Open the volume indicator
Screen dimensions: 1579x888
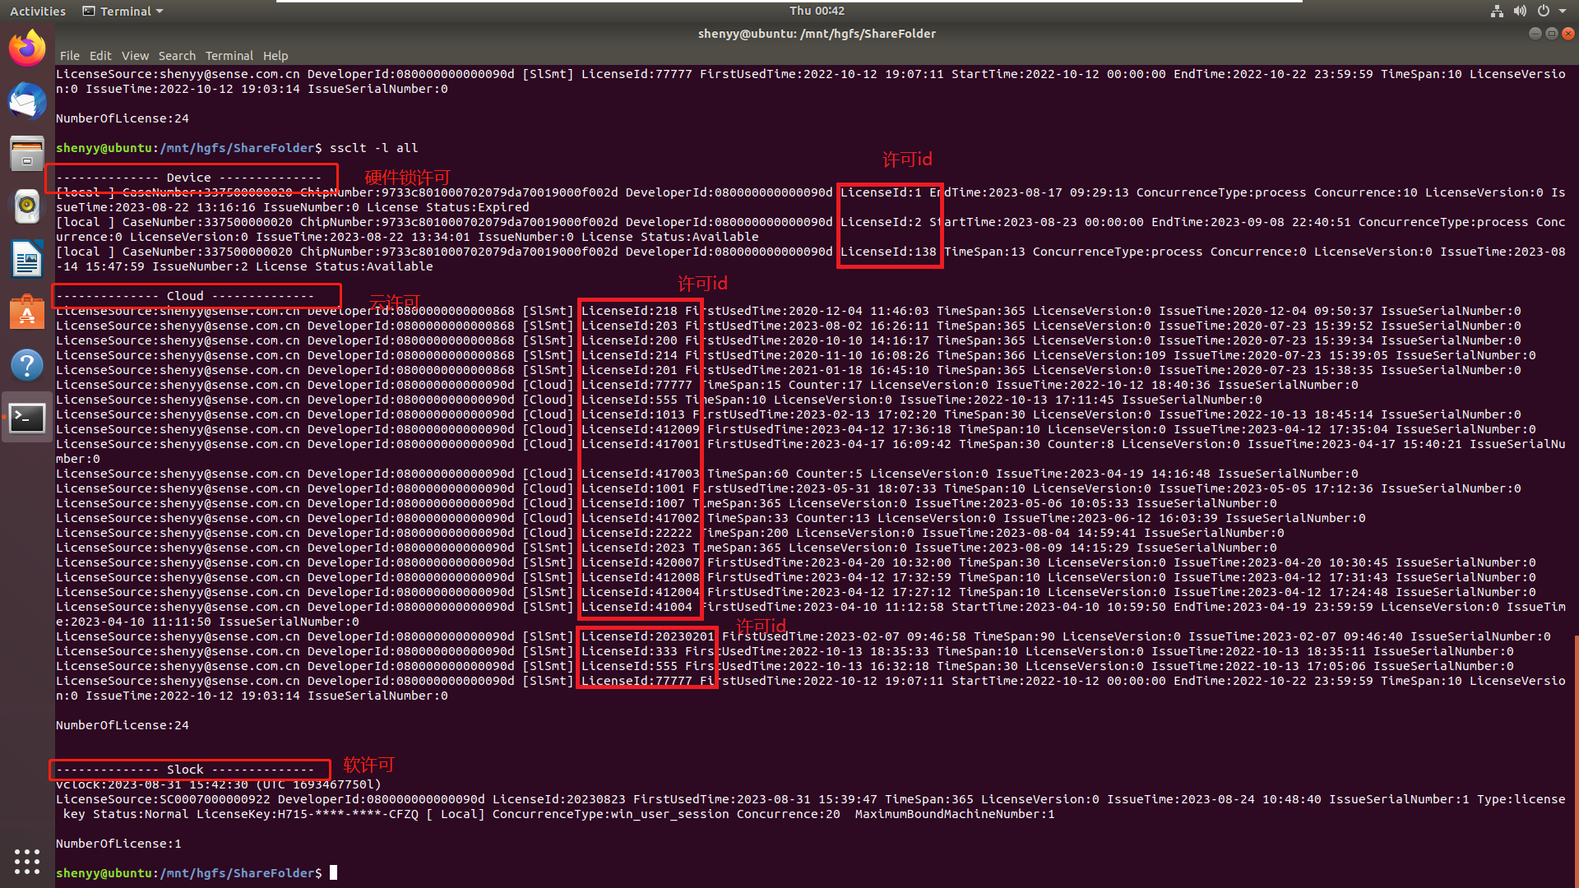[x=1520, y=11]
